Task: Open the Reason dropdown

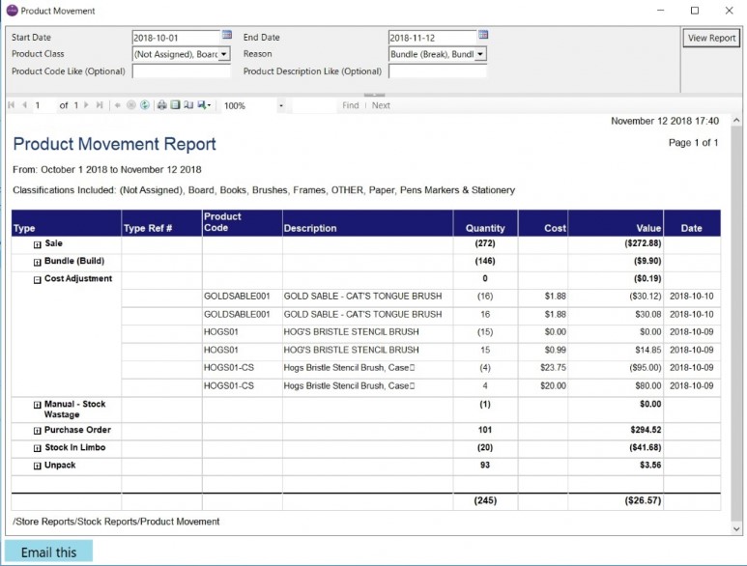Action: pyautogui.click(x=480, y=54)
